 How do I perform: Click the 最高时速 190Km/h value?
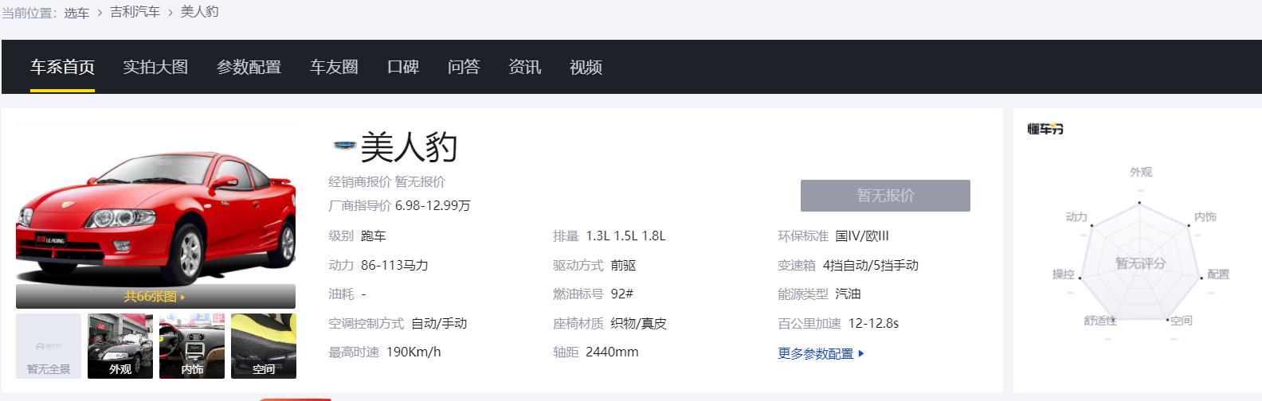413,352
